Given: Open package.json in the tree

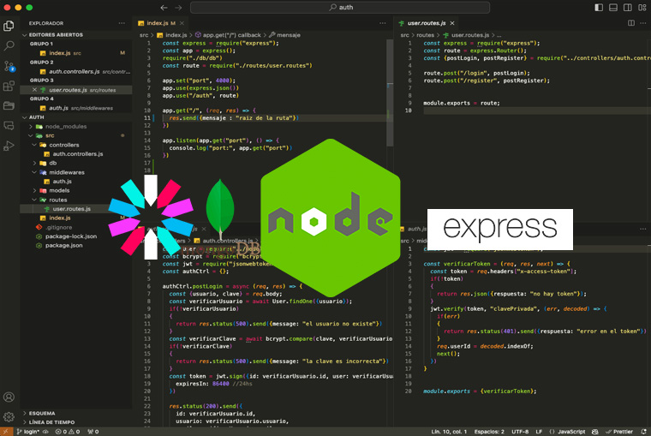Looking at the screenshot, I should (x=63, y=245).
